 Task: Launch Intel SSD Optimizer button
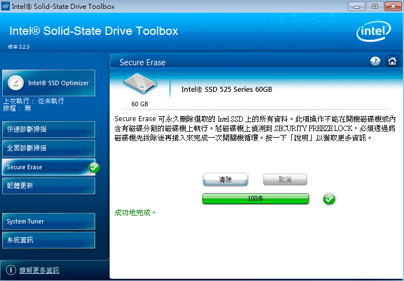[49, 83]
